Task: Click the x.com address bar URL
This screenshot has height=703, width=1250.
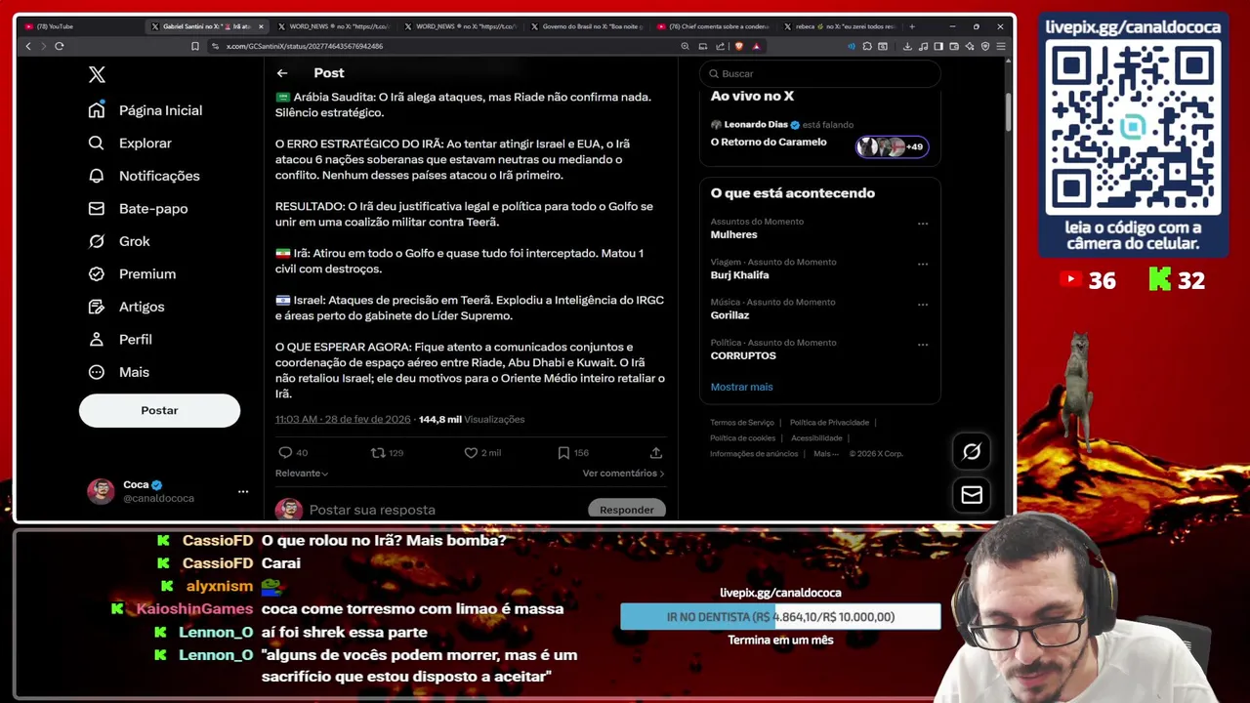Action: [x=304, y=46]
